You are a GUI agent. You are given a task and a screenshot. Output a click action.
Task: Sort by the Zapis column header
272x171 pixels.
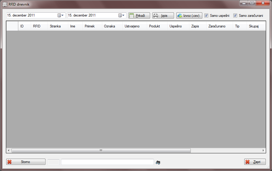[x=198, y=26]
